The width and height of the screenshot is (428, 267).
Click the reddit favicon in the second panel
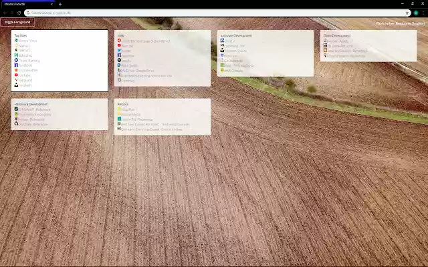click(x=119, y=41)
